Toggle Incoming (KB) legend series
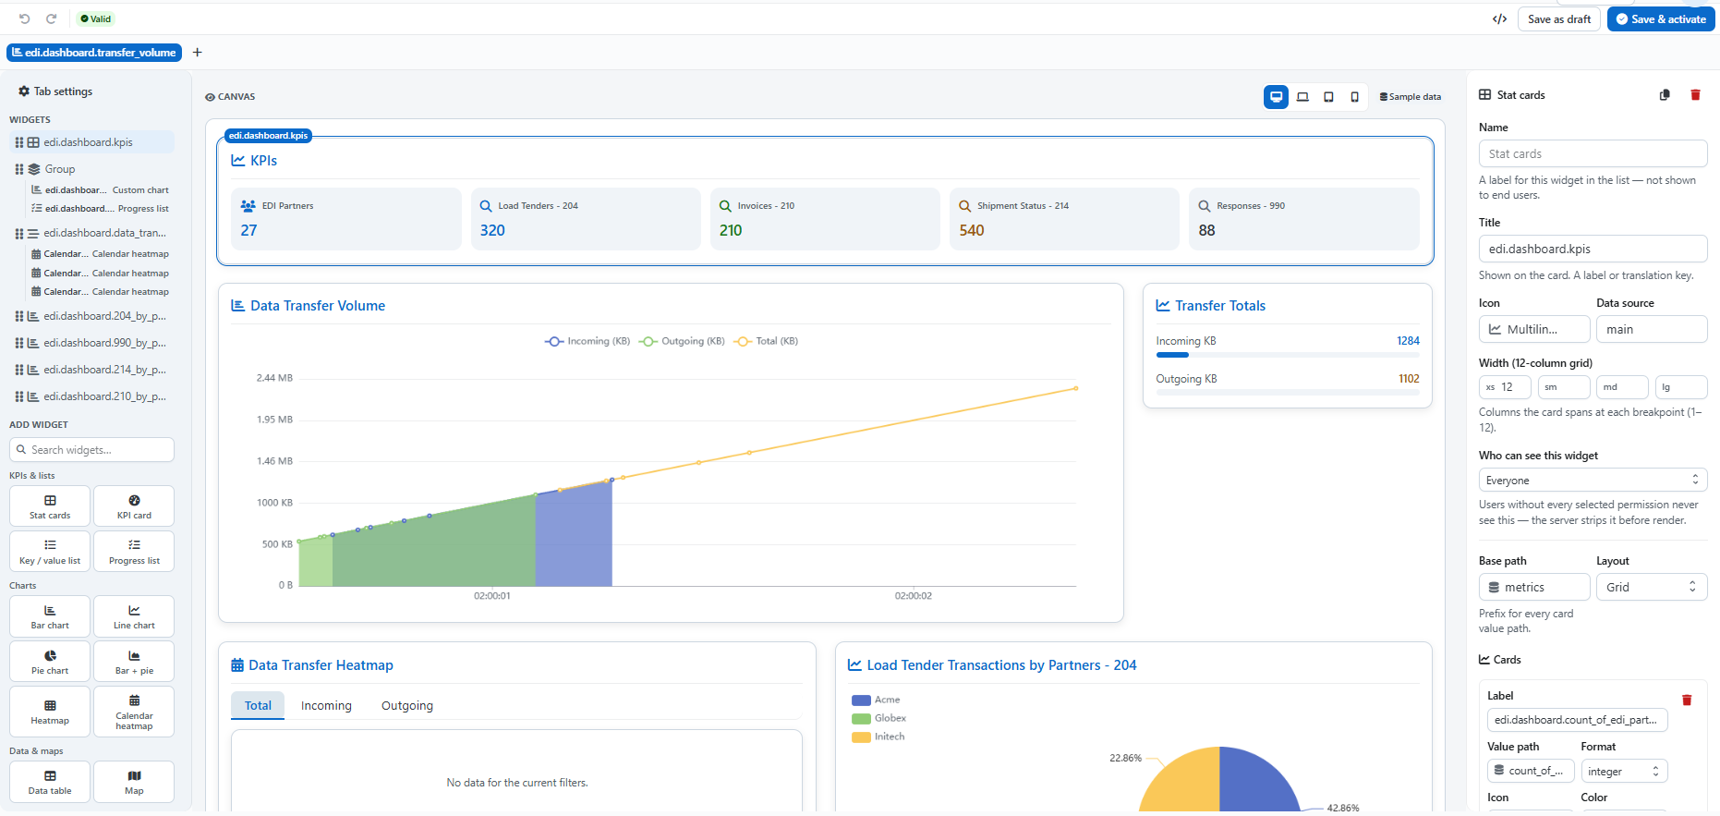The image size is (1720, 816). point(587,341)
